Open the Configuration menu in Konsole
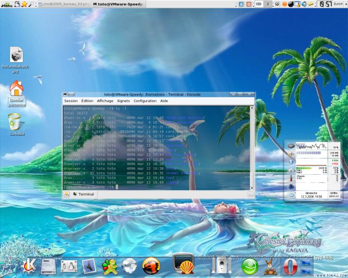The image size is (348, 278). (x=145, y=101)
